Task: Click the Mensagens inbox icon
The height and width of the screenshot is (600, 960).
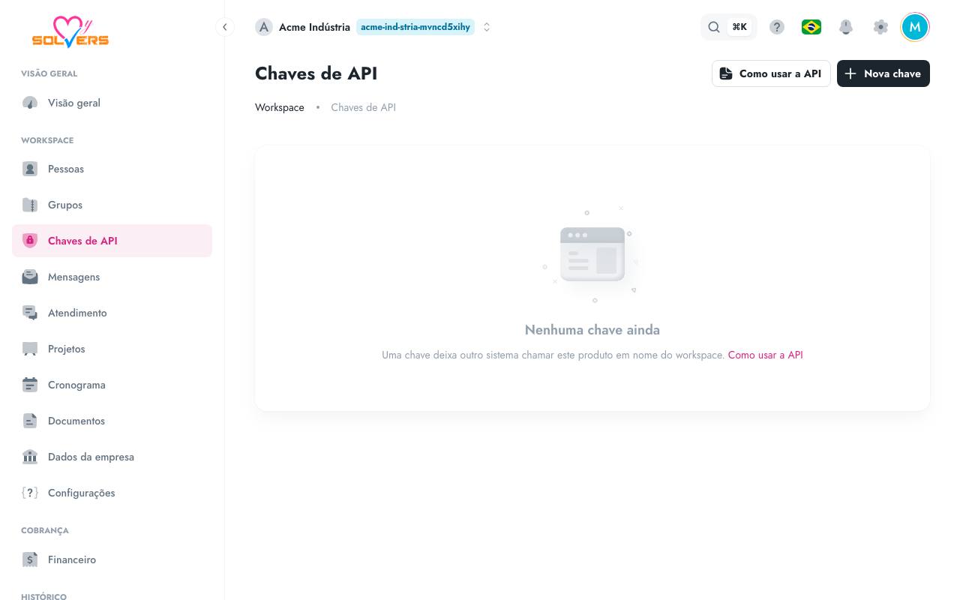Action: pos(30,277)
